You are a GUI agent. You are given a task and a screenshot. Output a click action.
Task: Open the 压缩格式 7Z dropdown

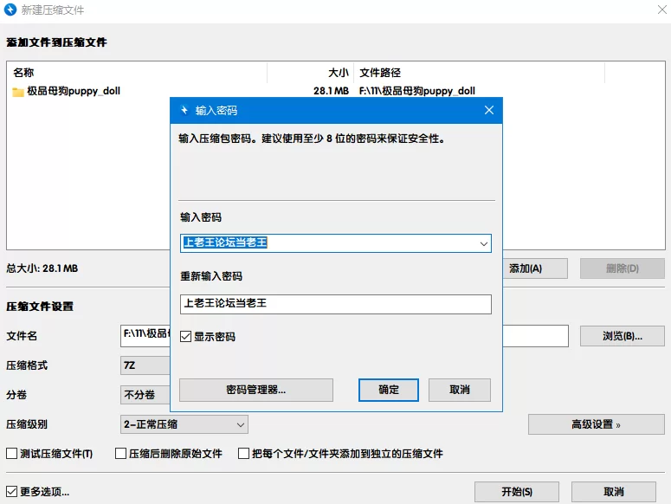(145, 365)
